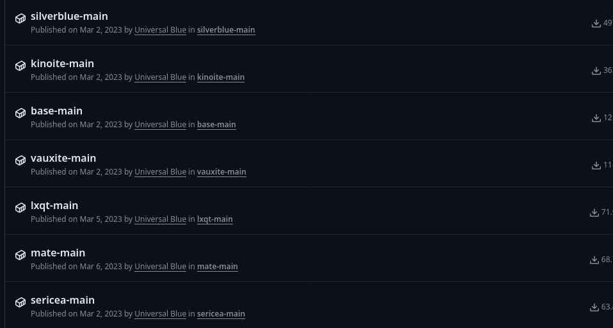Open the kinoite-main package title
This screenshot has width=613, height=328.
click(62, 63)
